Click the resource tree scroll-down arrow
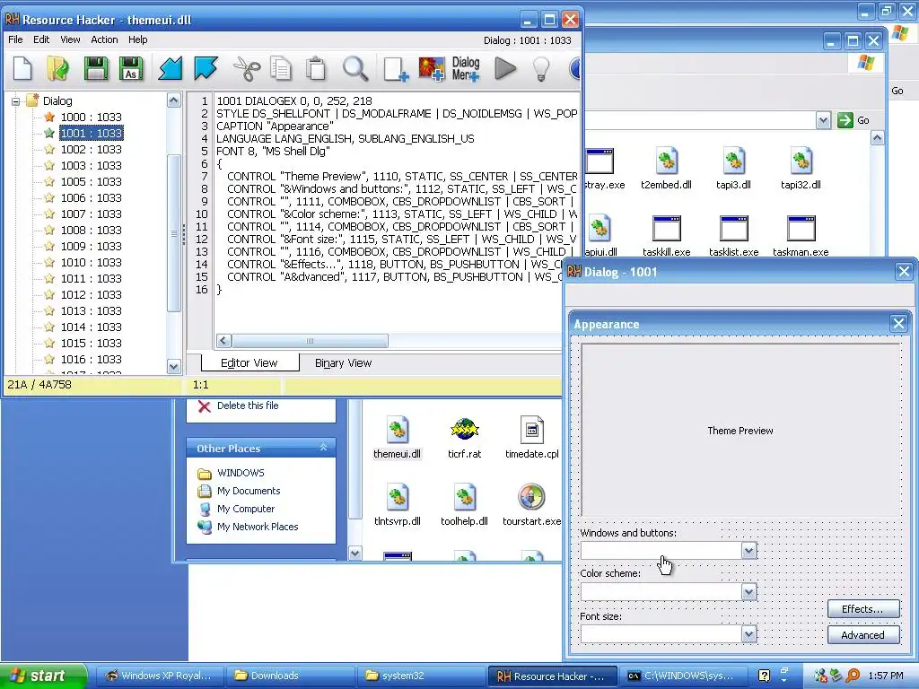 point(173,367)
